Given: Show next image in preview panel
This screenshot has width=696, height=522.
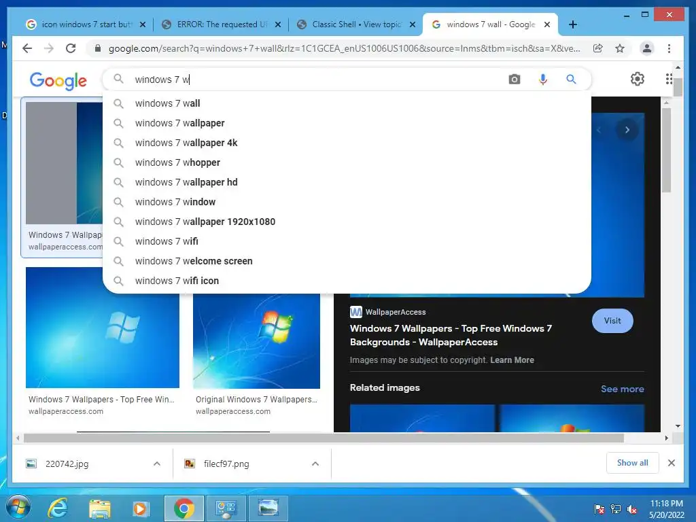Looking at the screenshot, I should coord(627,130).
